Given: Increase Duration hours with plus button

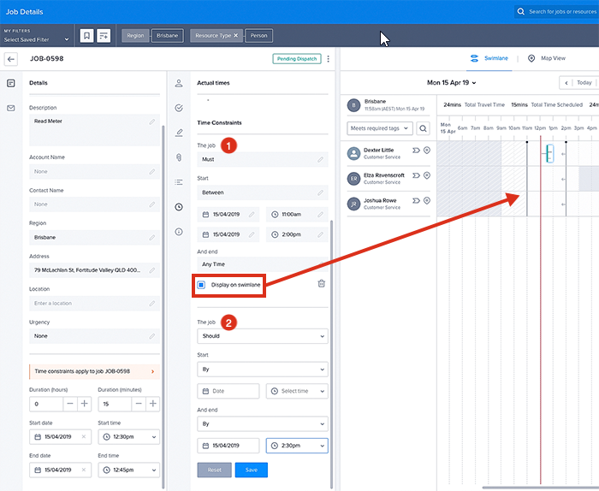Looking at the screenshot, I should click(85, 404).
